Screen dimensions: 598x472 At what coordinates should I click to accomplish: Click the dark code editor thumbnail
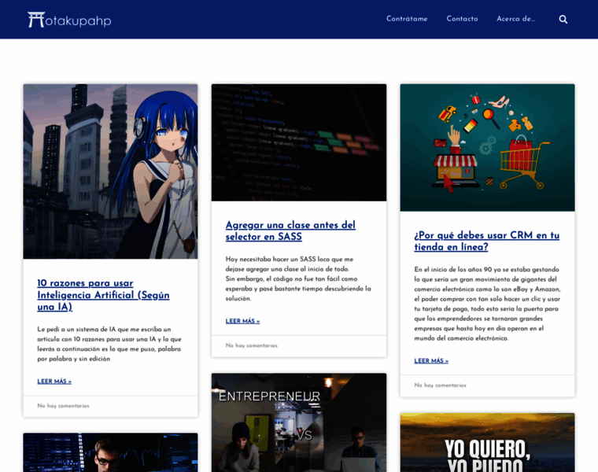coord(299,142)
